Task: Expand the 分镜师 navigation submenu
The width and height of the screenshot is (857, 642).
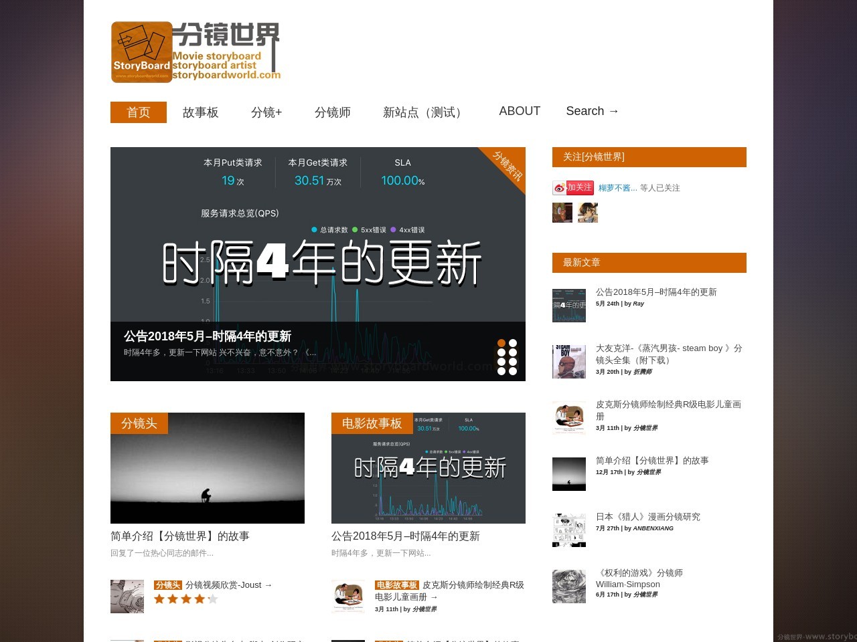Action: pos(333,112)
